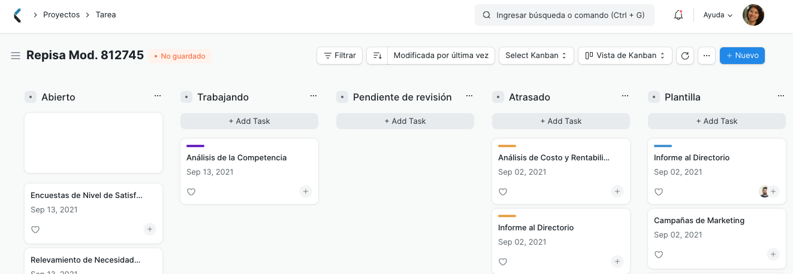
Task: Go to Tarea breadcrumb
Action: [106, 15]
